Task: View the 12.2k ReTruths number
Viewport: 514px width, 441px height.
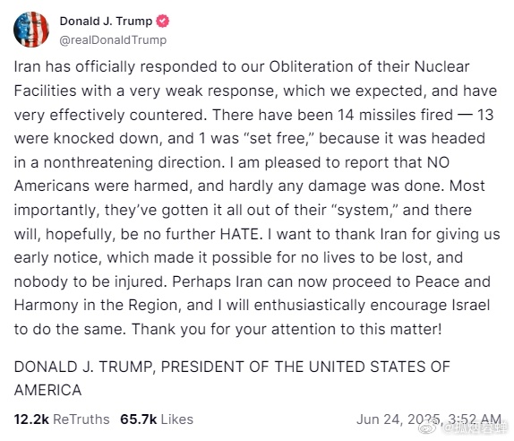Action: coord(31,419)
